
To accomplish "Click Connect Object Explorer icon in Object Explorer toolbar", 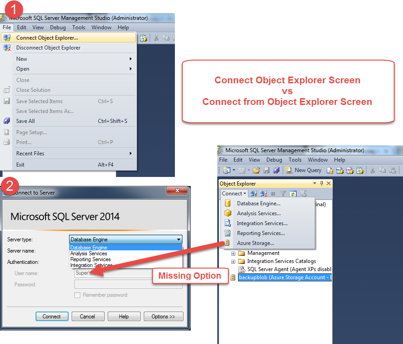I will 253,194.
